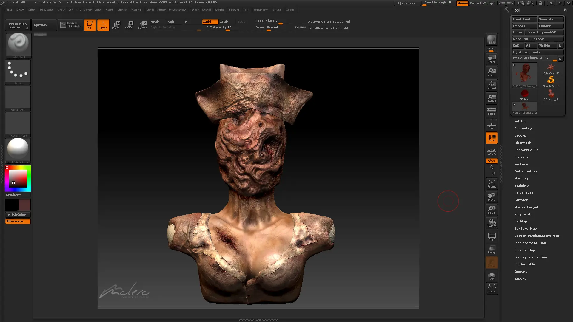Screen dimensions: 573x322
Task: Open the Zplugin menu
Action: tap(277, 10)
